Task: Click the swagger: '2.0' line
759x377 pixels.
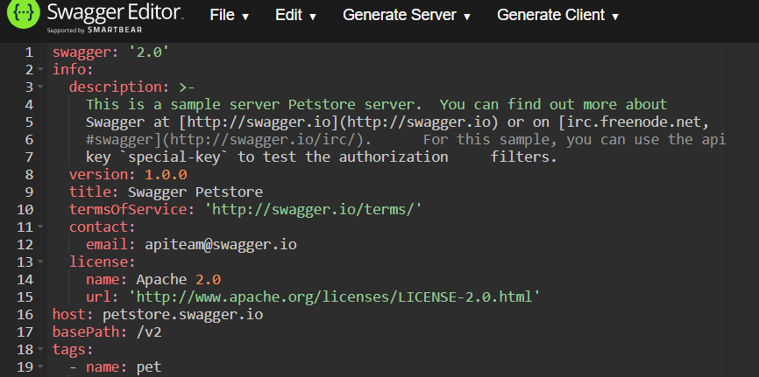Action: coord(110,52)
